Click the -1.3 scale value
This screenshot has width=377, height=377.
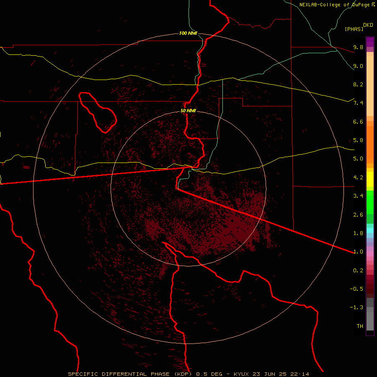356,307
